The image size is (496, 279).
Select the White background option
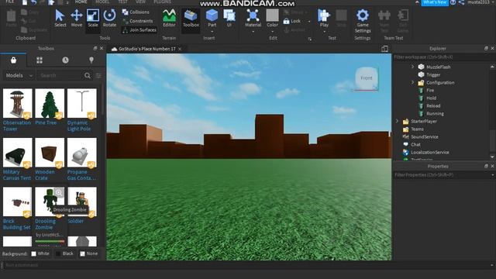pos(40,253)
